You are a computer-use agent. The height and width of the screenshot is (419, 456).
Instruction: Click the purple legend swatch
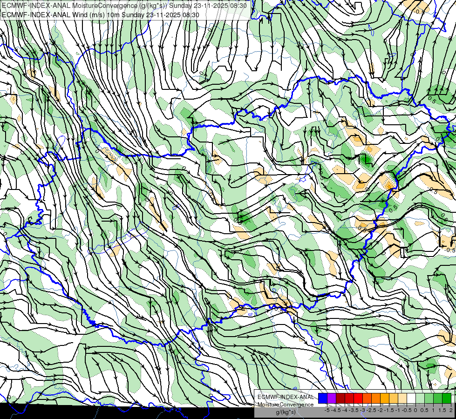[x=332, y=398]
